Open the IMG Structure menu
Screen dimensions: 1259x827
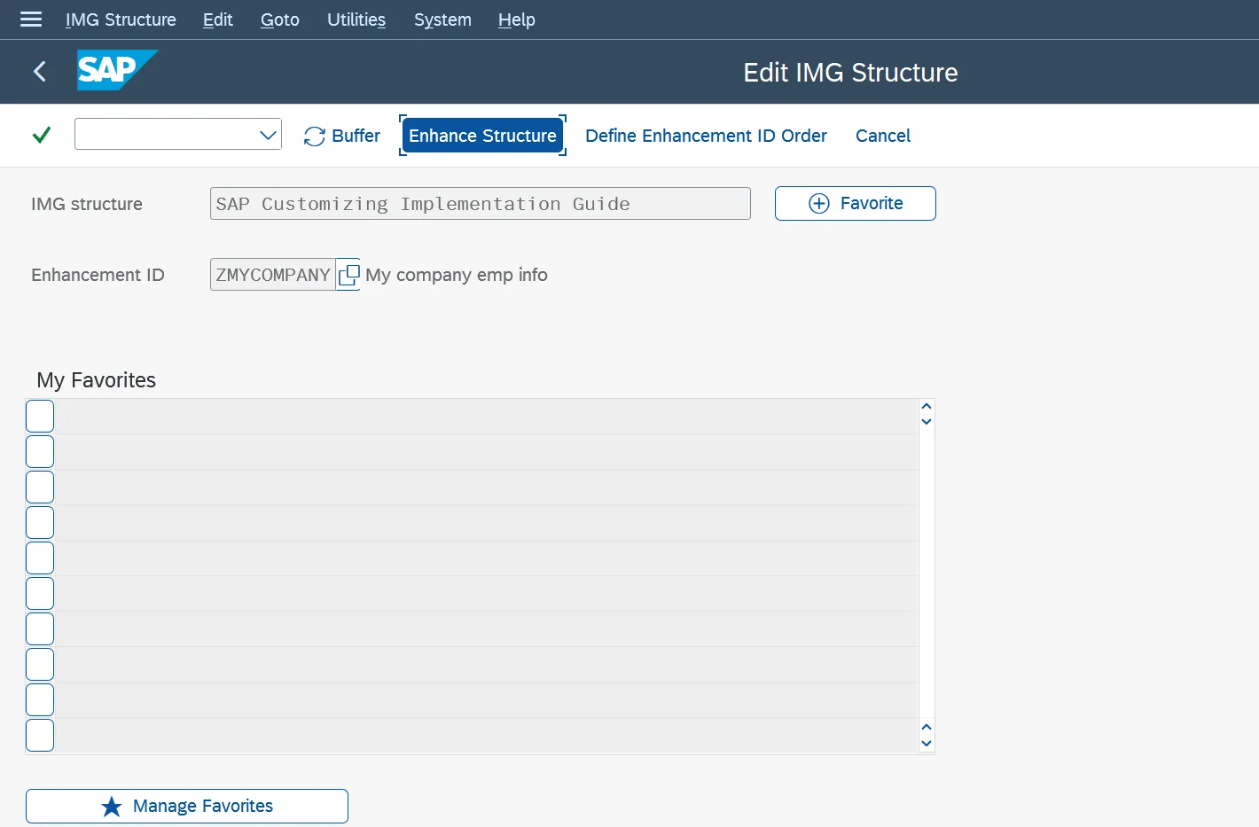(x=120, y=20)
